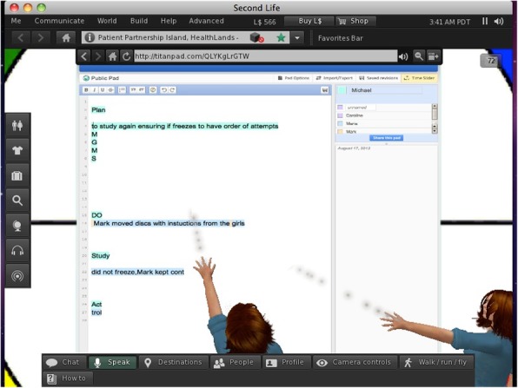
Task: Open the Inventory suitcase sidebar icon
Action: coord(17,176)
